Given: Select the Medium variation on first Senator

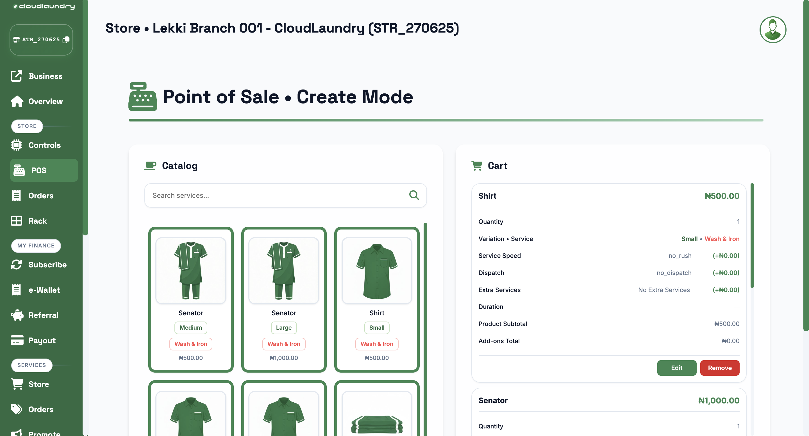Looking at the screenshot, I should tap(191, 327).
